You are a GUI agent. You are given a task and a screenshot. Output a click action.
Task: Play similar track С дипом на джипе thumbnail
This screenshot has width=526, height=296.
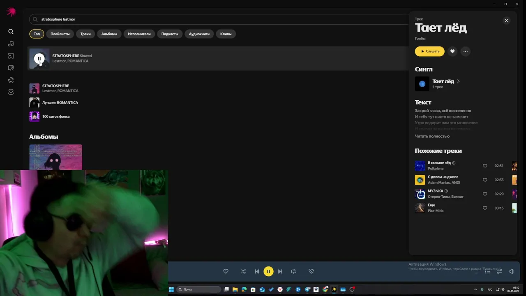(x=420, y=180)
